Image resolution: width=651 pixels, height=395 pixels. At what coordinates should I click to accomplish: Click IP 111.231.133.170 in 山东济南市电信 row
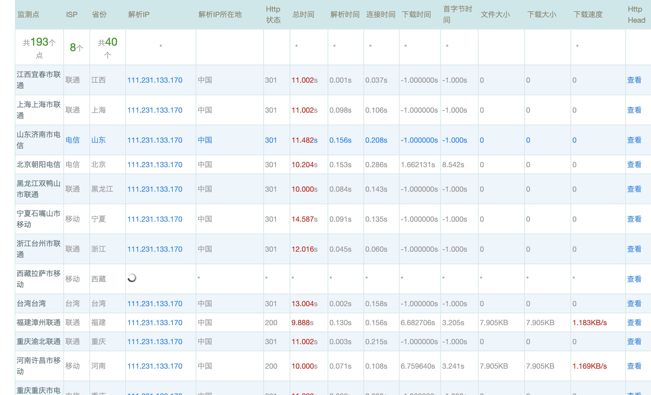coord(155,140)
